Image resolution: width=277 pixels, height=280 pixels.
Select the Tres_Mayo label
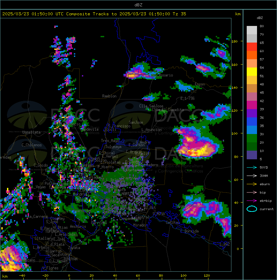click(x=110, y=141)
